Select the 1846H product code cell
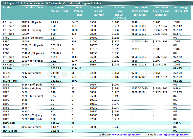 coord(26,108)
